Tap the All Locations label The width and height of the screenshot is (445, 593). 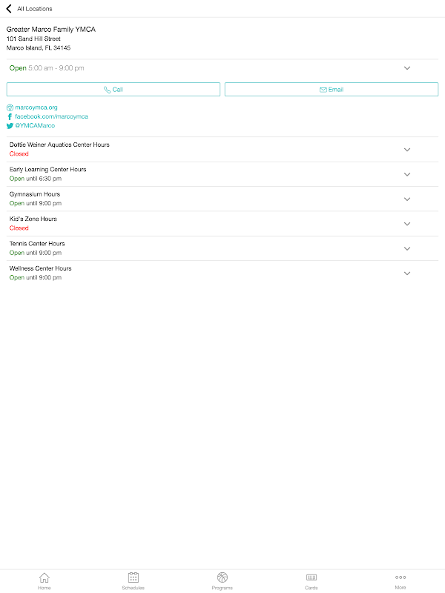(x=35, y=9)
